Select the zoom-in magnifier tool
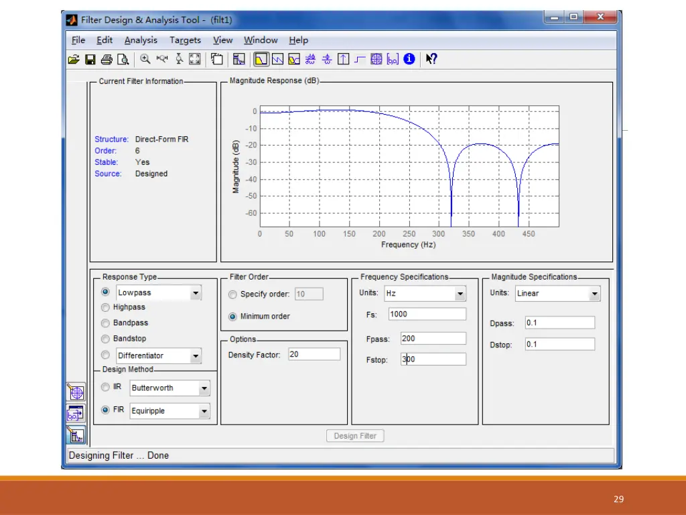 tap(145, 59)
